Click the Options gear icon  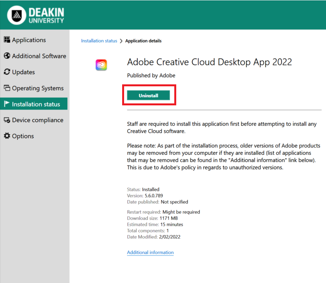coord(7,136)
